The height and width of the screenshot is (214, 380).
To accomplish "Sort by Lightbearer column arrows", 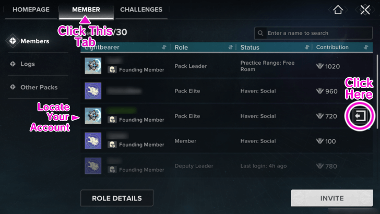I will (x=164, y=47).
